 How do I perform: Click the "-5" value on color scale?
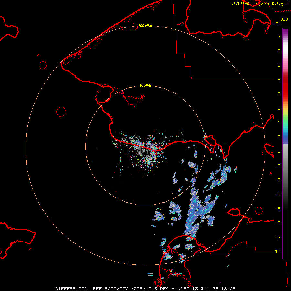(278, 209)
